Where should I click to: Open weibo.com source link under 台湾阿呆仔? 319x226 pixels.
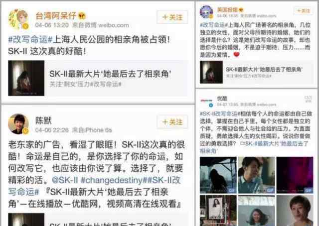pos(114,25)
